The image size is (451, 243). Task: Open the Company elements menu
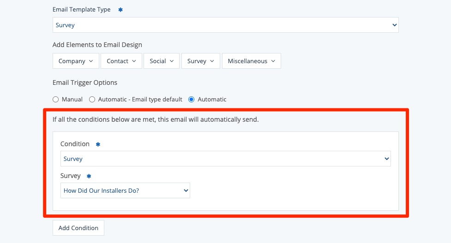(x=76, y=61)
